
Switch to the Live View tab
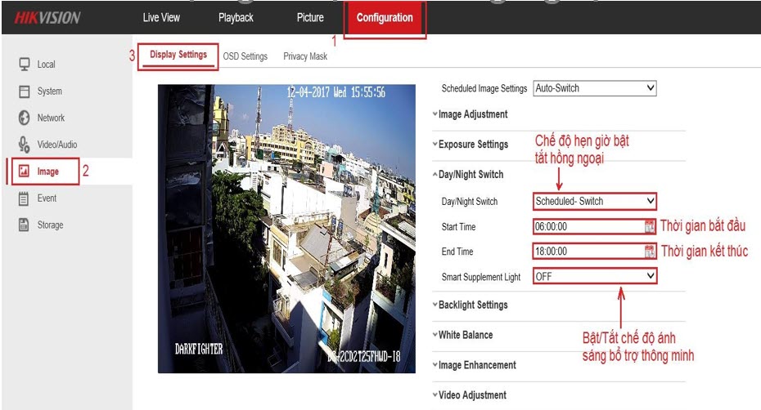point(161,18)
